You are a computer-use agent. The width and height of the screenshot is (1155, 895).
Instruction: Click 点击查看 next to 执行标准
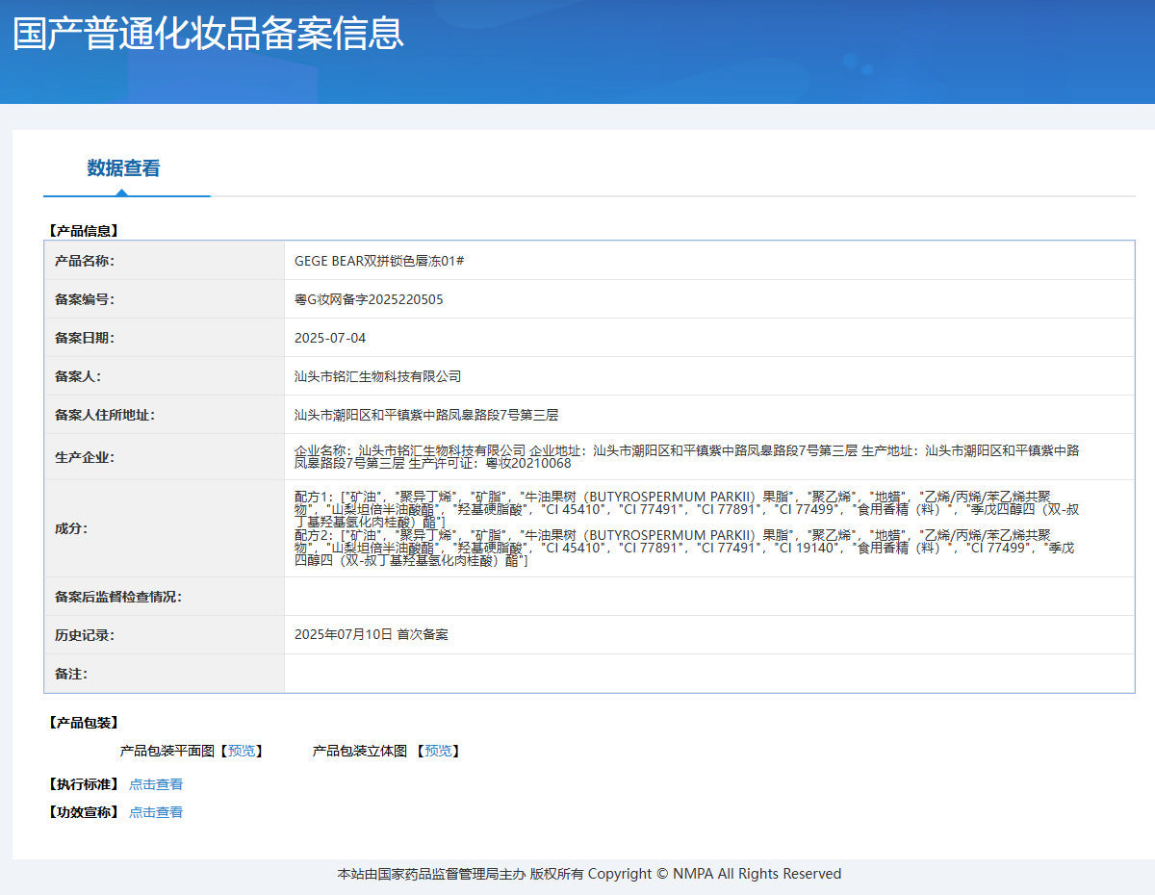[x=156, y=784]
